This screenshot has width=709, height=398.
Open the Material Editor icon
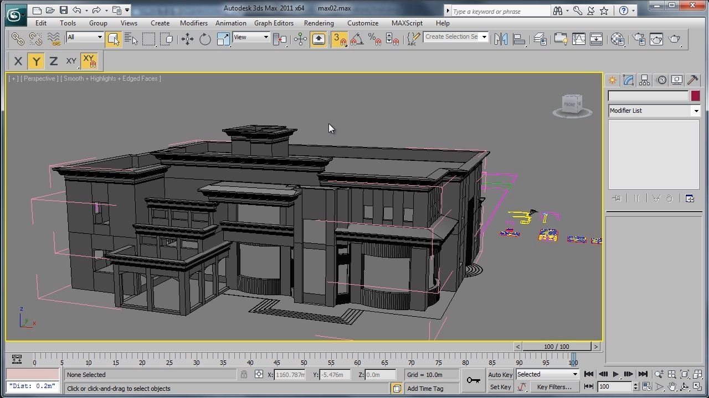click(617, 39)
